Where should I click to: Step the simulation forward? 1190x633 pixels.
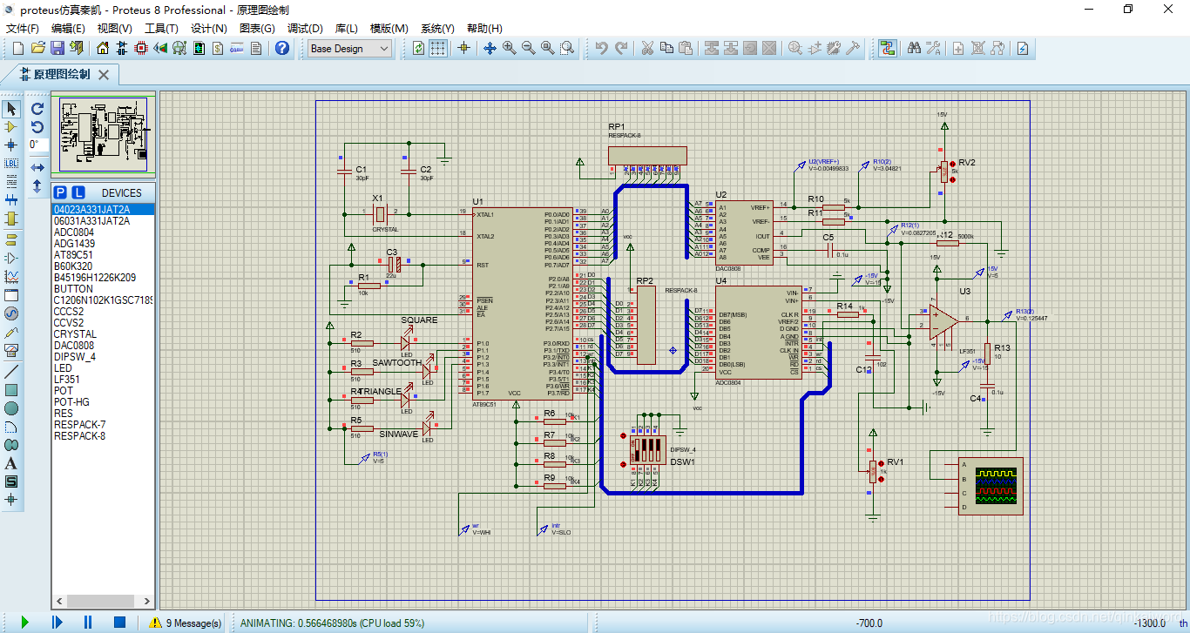click(57, 622)
